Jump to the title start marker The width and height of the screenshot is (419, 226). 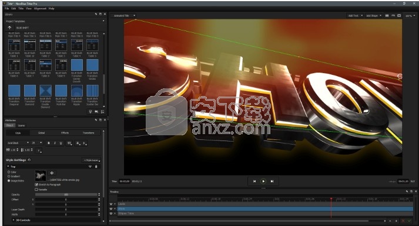coord(254,182)
